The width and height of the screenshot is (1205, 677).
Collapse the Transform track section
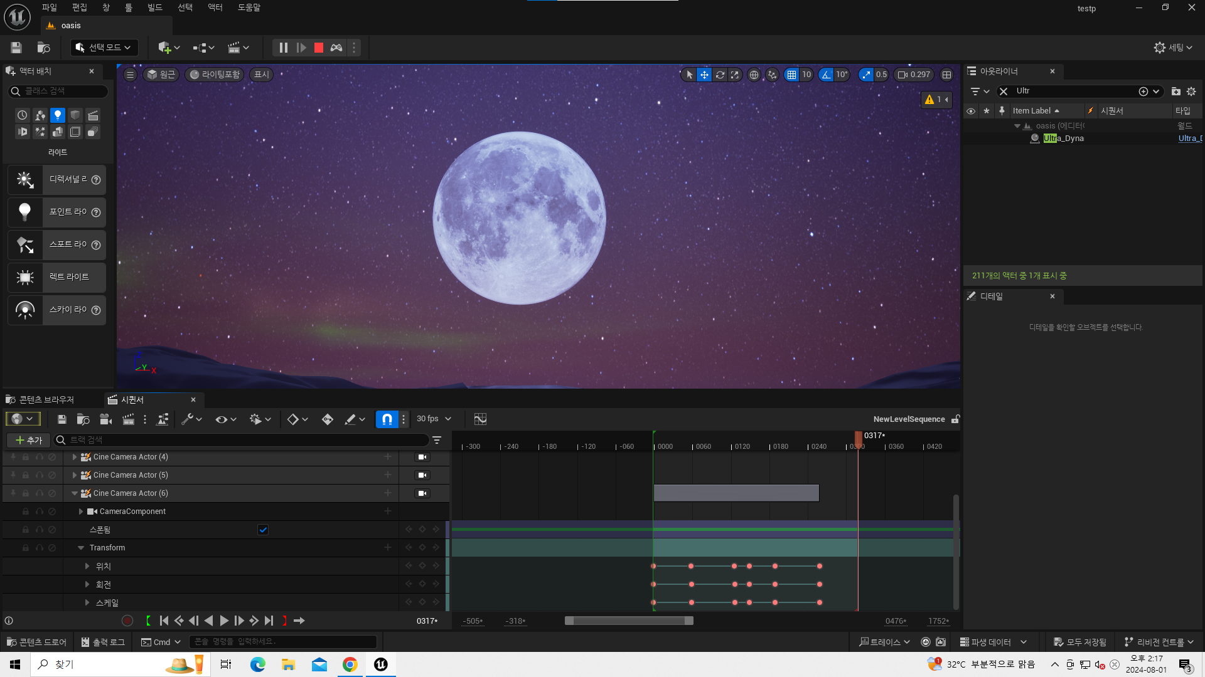81,548
